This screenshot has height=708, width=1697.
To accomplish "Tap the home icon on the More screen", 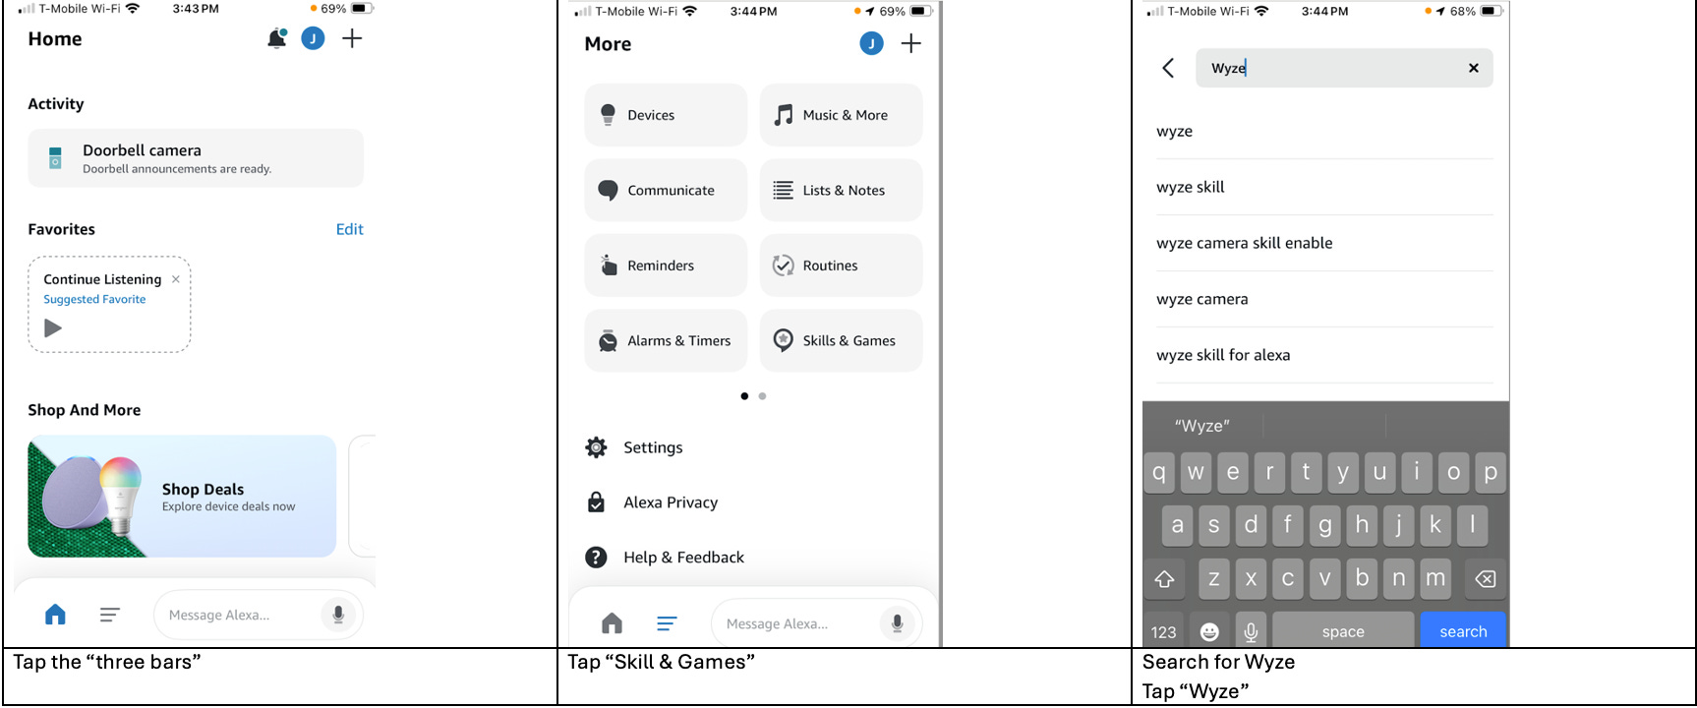I will pyautogui.click(x=612, y=623).
